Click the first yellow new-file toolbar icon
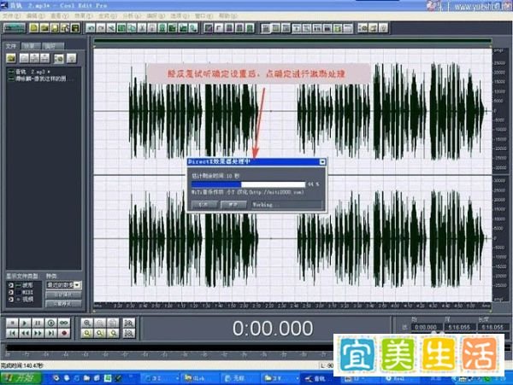 click(x=34, y=28)
